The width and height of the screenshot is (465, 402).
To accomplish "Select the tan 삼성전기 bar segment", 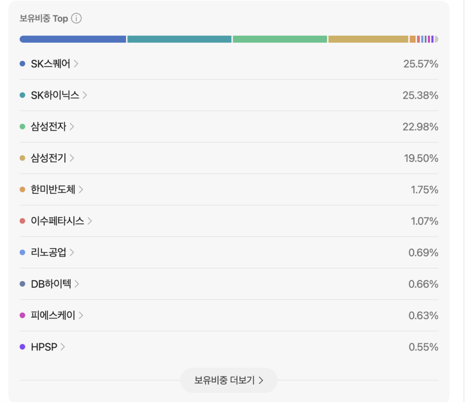I will (368, 39).
